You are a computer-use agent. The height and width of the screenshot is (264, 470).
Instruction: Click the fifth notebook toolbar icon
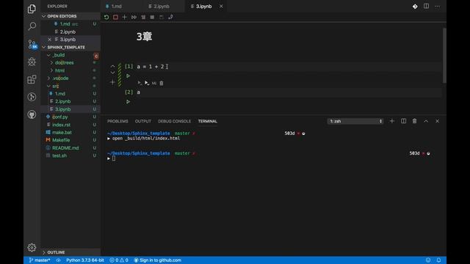[x=143, y=17]
